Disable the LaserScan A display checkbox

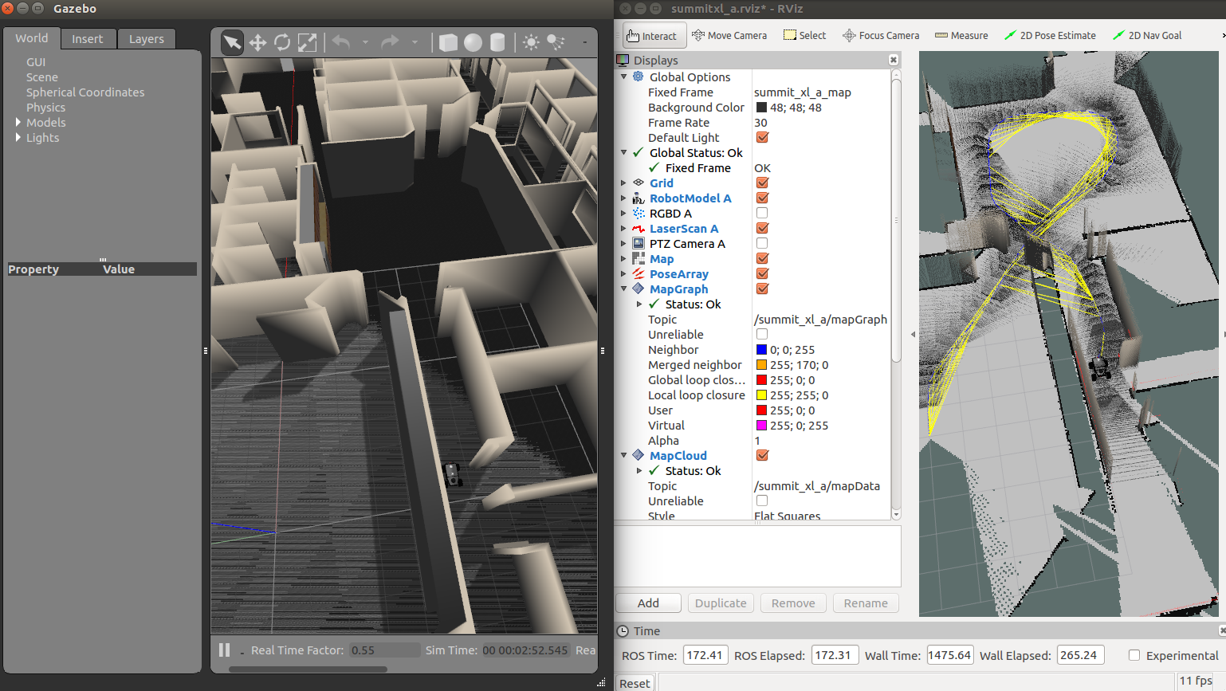pos(762,229)
